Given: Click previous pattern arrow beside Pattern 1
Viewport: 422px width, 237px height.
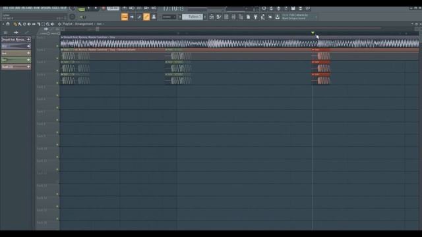Looking at the screenshot, I should tap(180, 17).
